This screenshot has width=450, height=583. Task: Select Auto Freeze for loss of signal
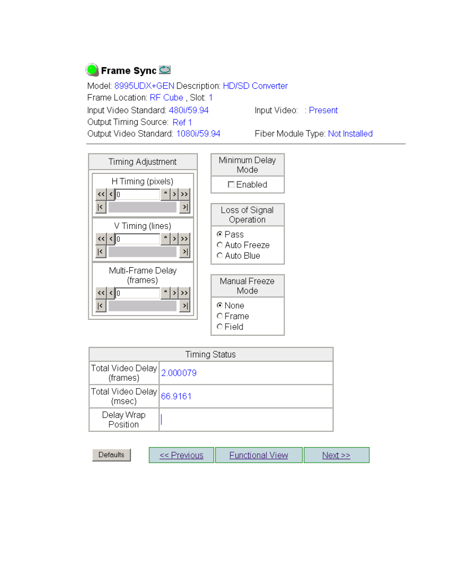tap(220, 245)
